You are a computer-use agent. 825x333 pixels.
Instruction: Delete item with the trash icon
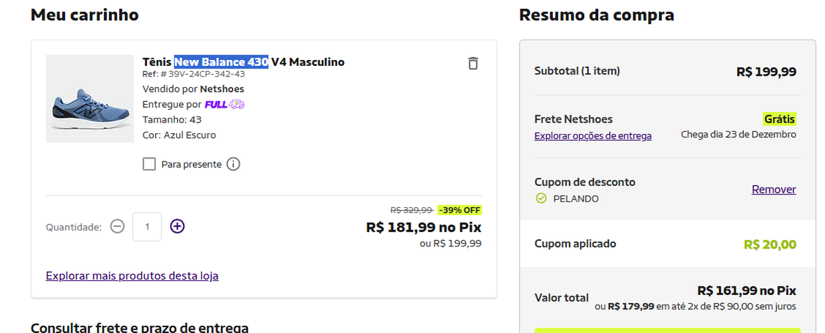472,63
